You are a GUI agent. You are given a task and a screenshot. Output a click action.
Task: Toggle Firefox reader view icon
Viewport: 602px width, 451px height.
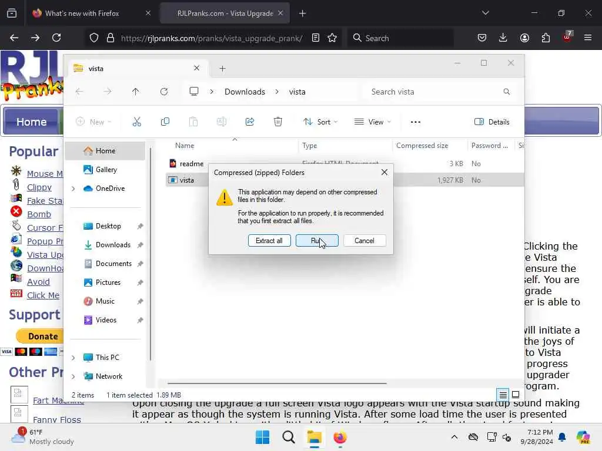(x=316, y=38)
